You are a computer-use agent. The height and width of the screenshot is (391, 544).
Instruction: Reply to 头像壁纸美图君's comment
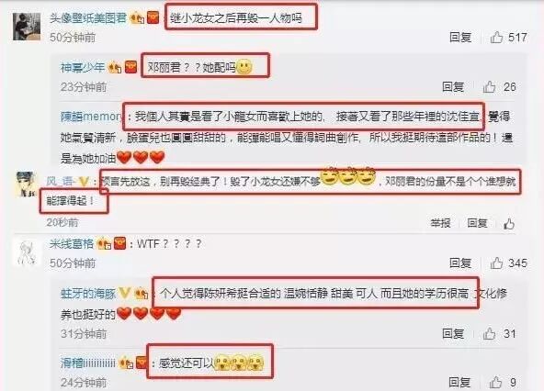point(460,37)
